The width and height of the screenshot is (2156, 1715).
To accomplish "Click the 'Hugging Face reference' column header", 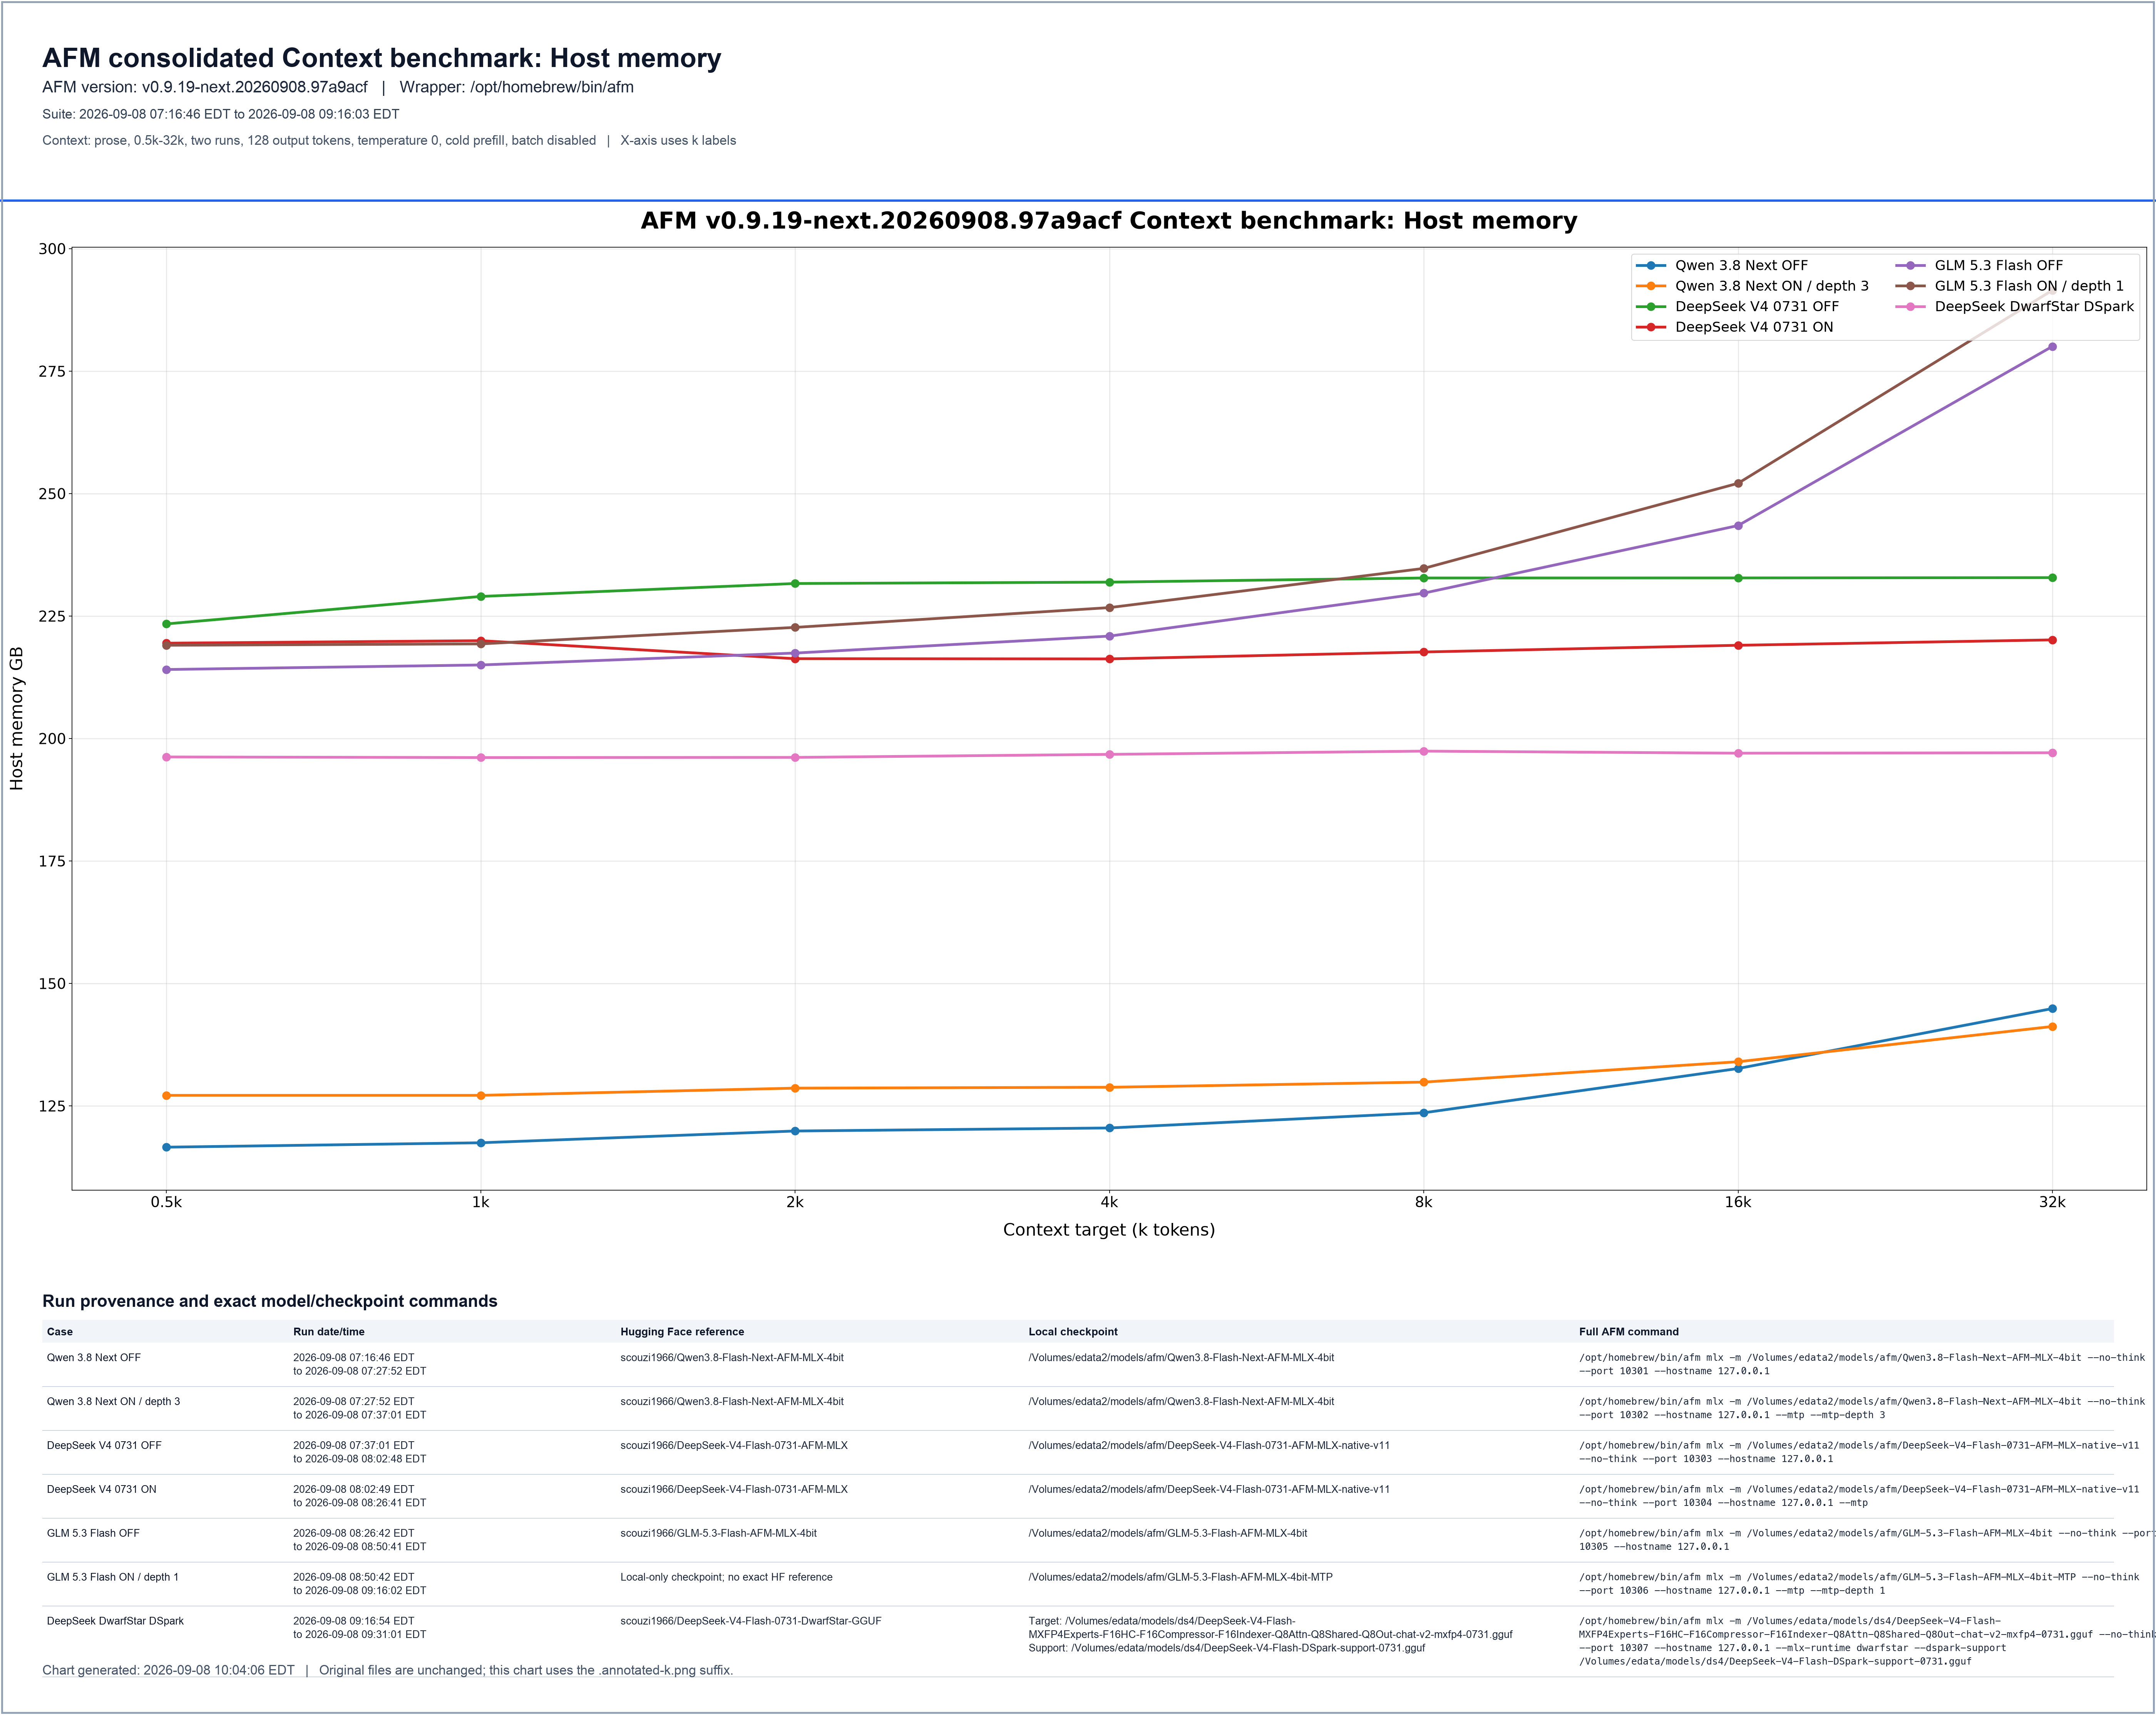I will click(x=682, y=1332).
